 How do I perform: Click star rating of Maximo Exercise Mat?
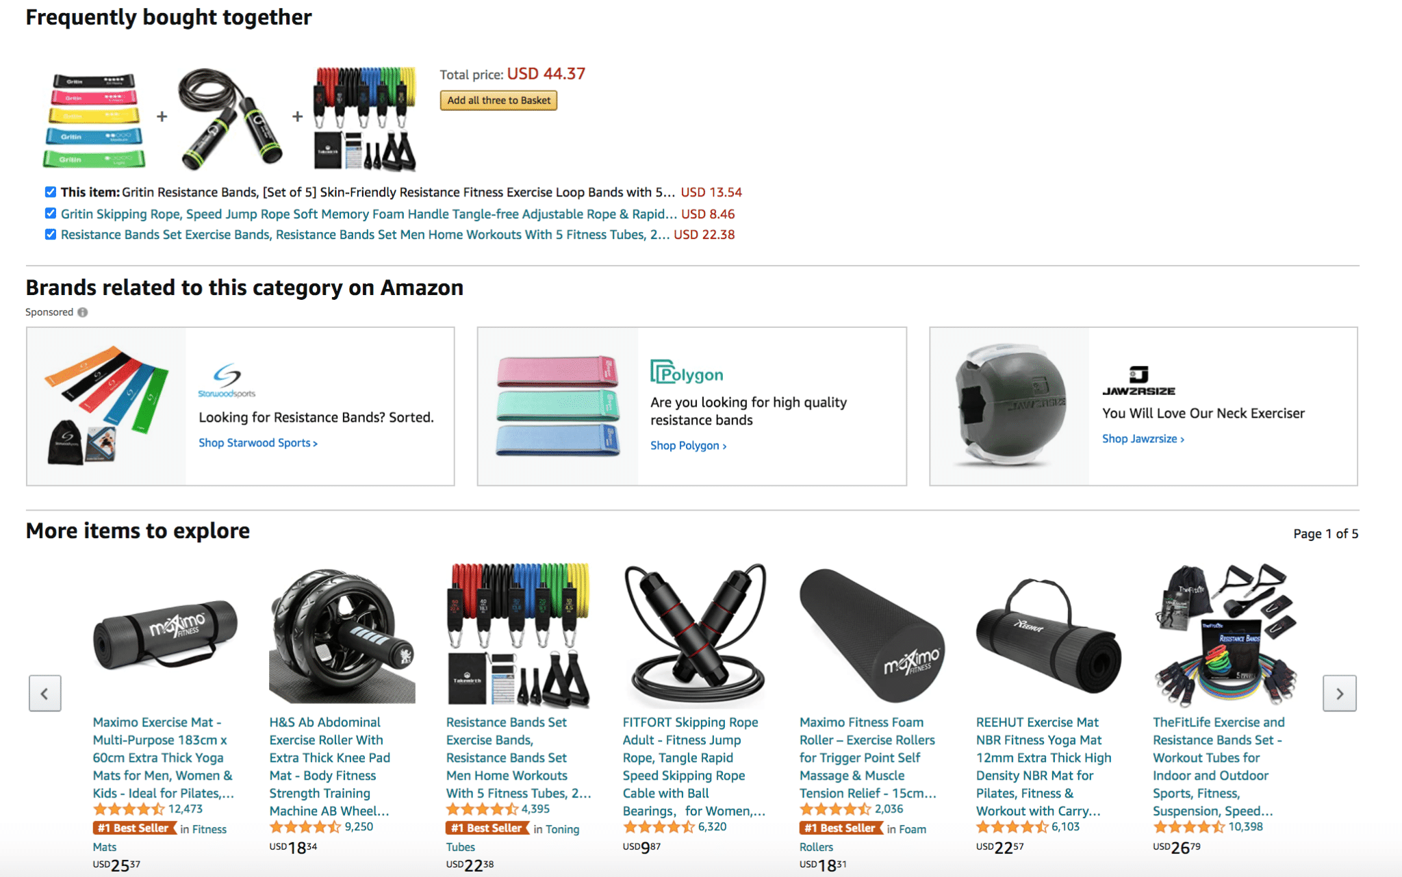click(x=129, y=809)
